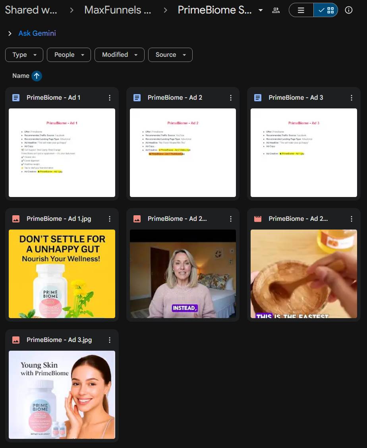Switch to grid layout view

tap(326, 10)
